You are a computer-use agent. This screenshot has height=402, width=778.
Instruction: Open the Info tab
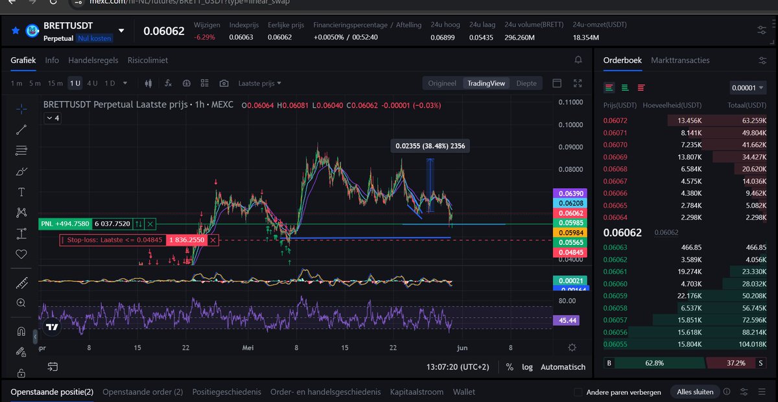(52, 60)
